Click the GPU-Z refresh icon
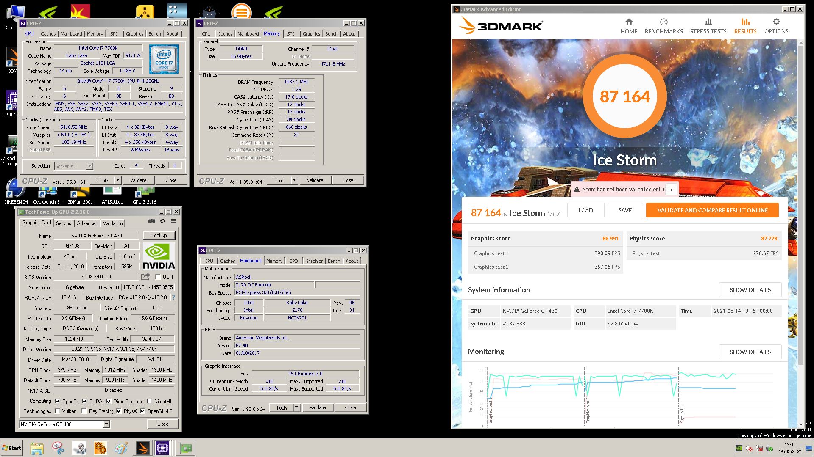This screenshot has height=457, width=814. click(x=162, y=221)
